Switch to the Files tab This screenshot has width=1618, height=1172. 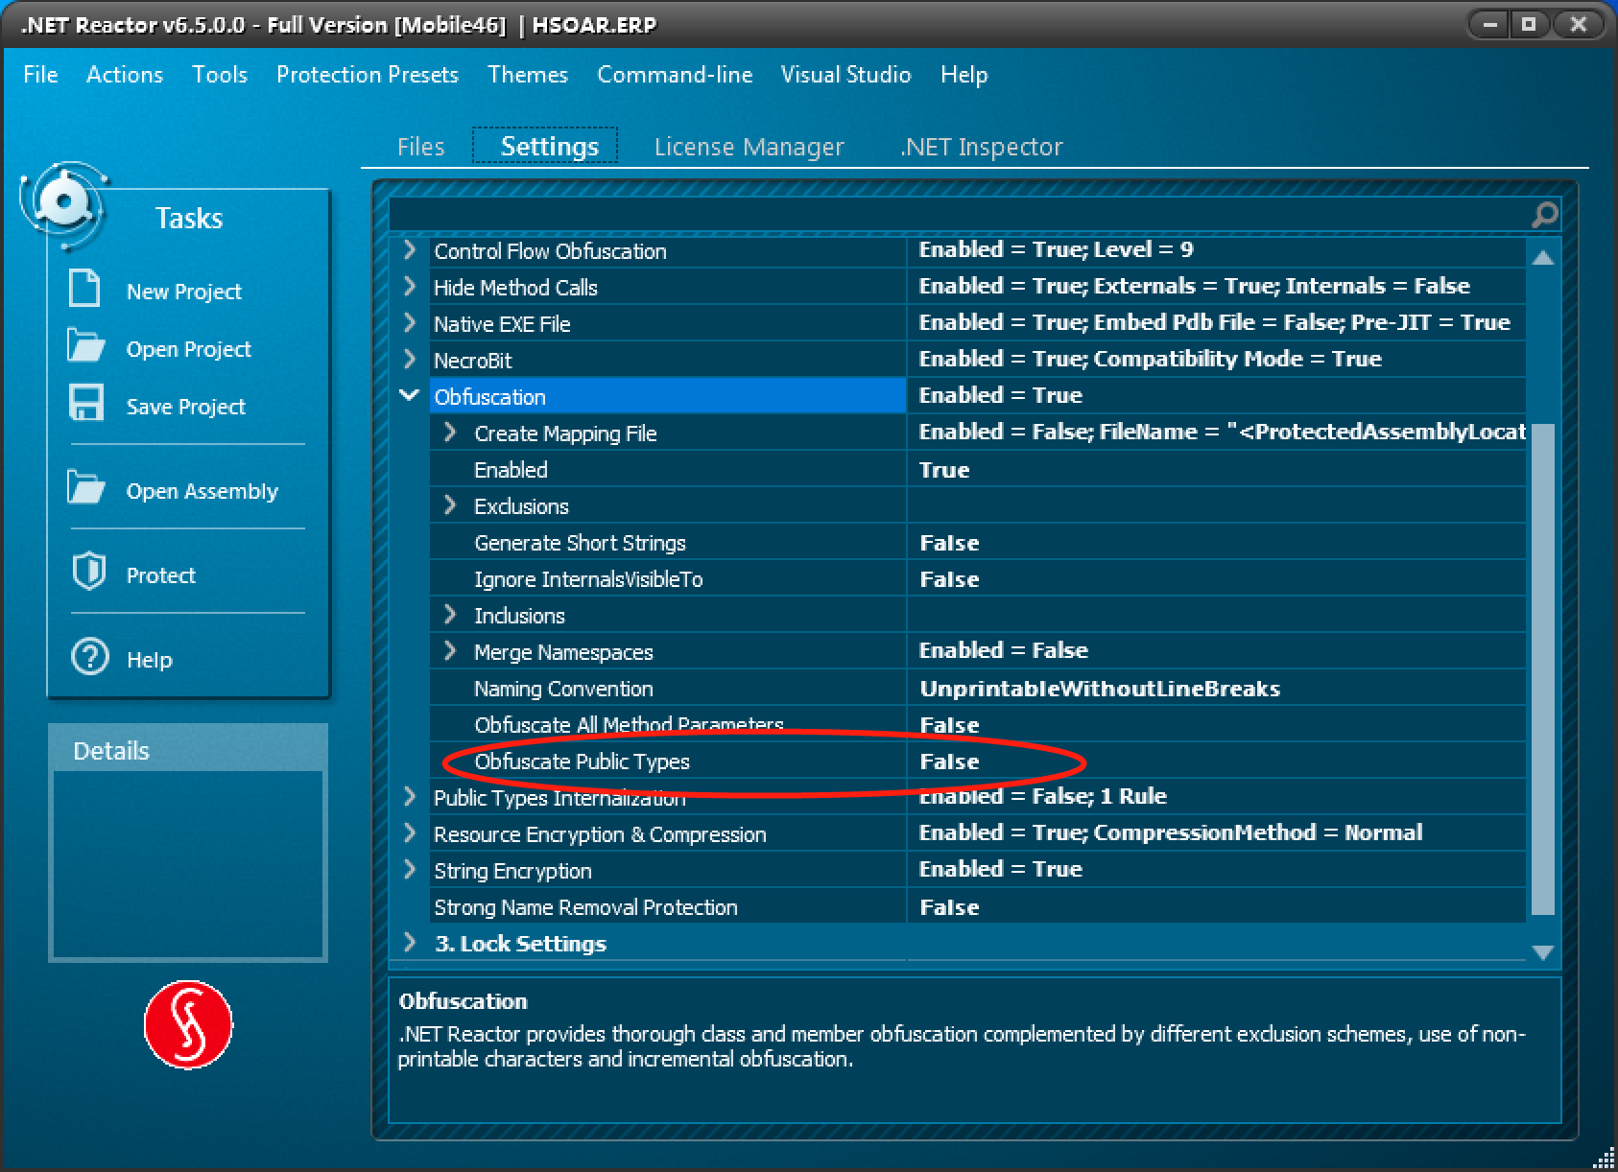(x=421, y=147)
